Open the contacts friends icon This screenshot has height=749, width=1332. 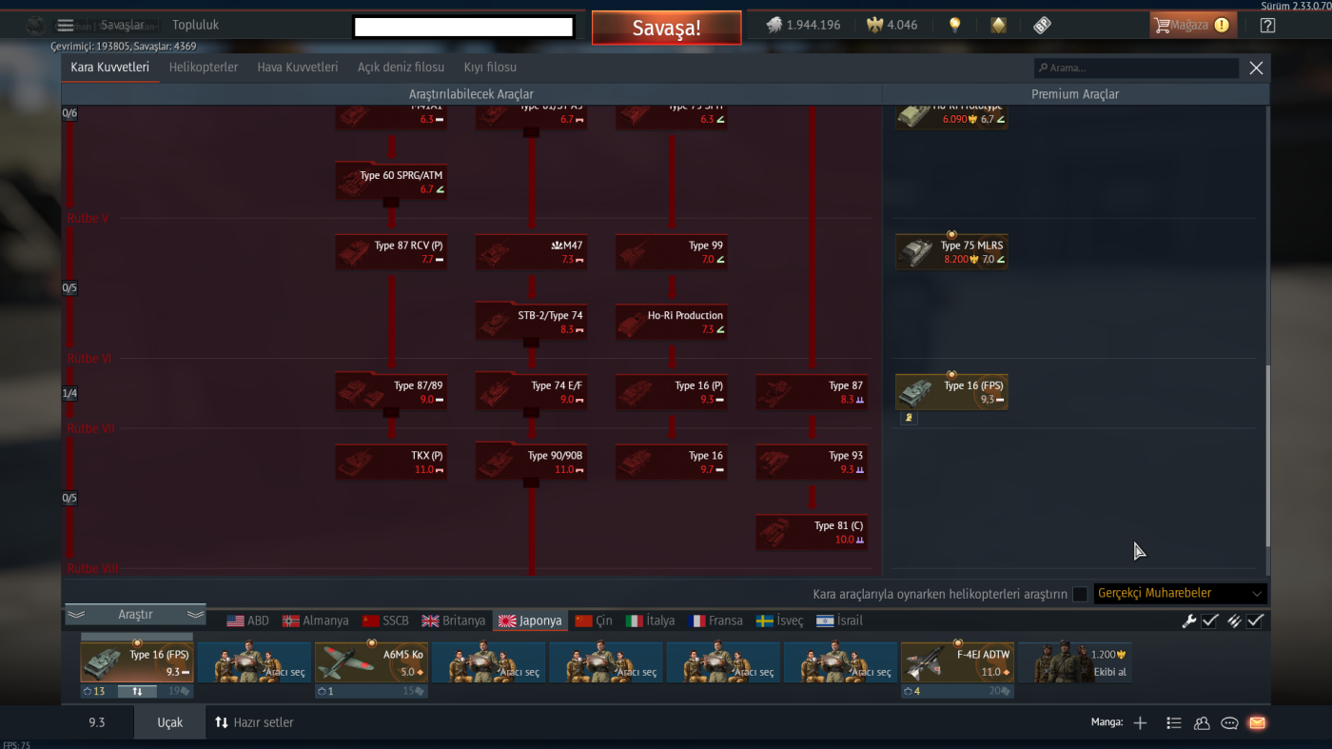(x=1202, y=723)
